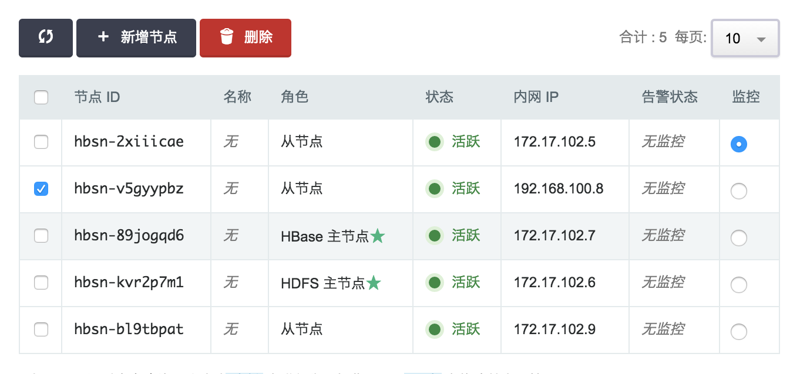Click green status dot for hbsn-v5gyypbz

pos(435,189)
